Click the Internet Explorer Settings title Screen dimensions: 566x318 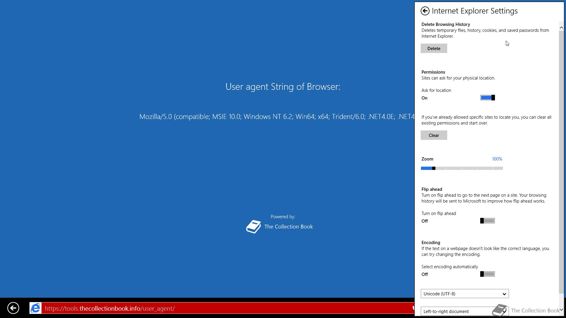point(475,11)
